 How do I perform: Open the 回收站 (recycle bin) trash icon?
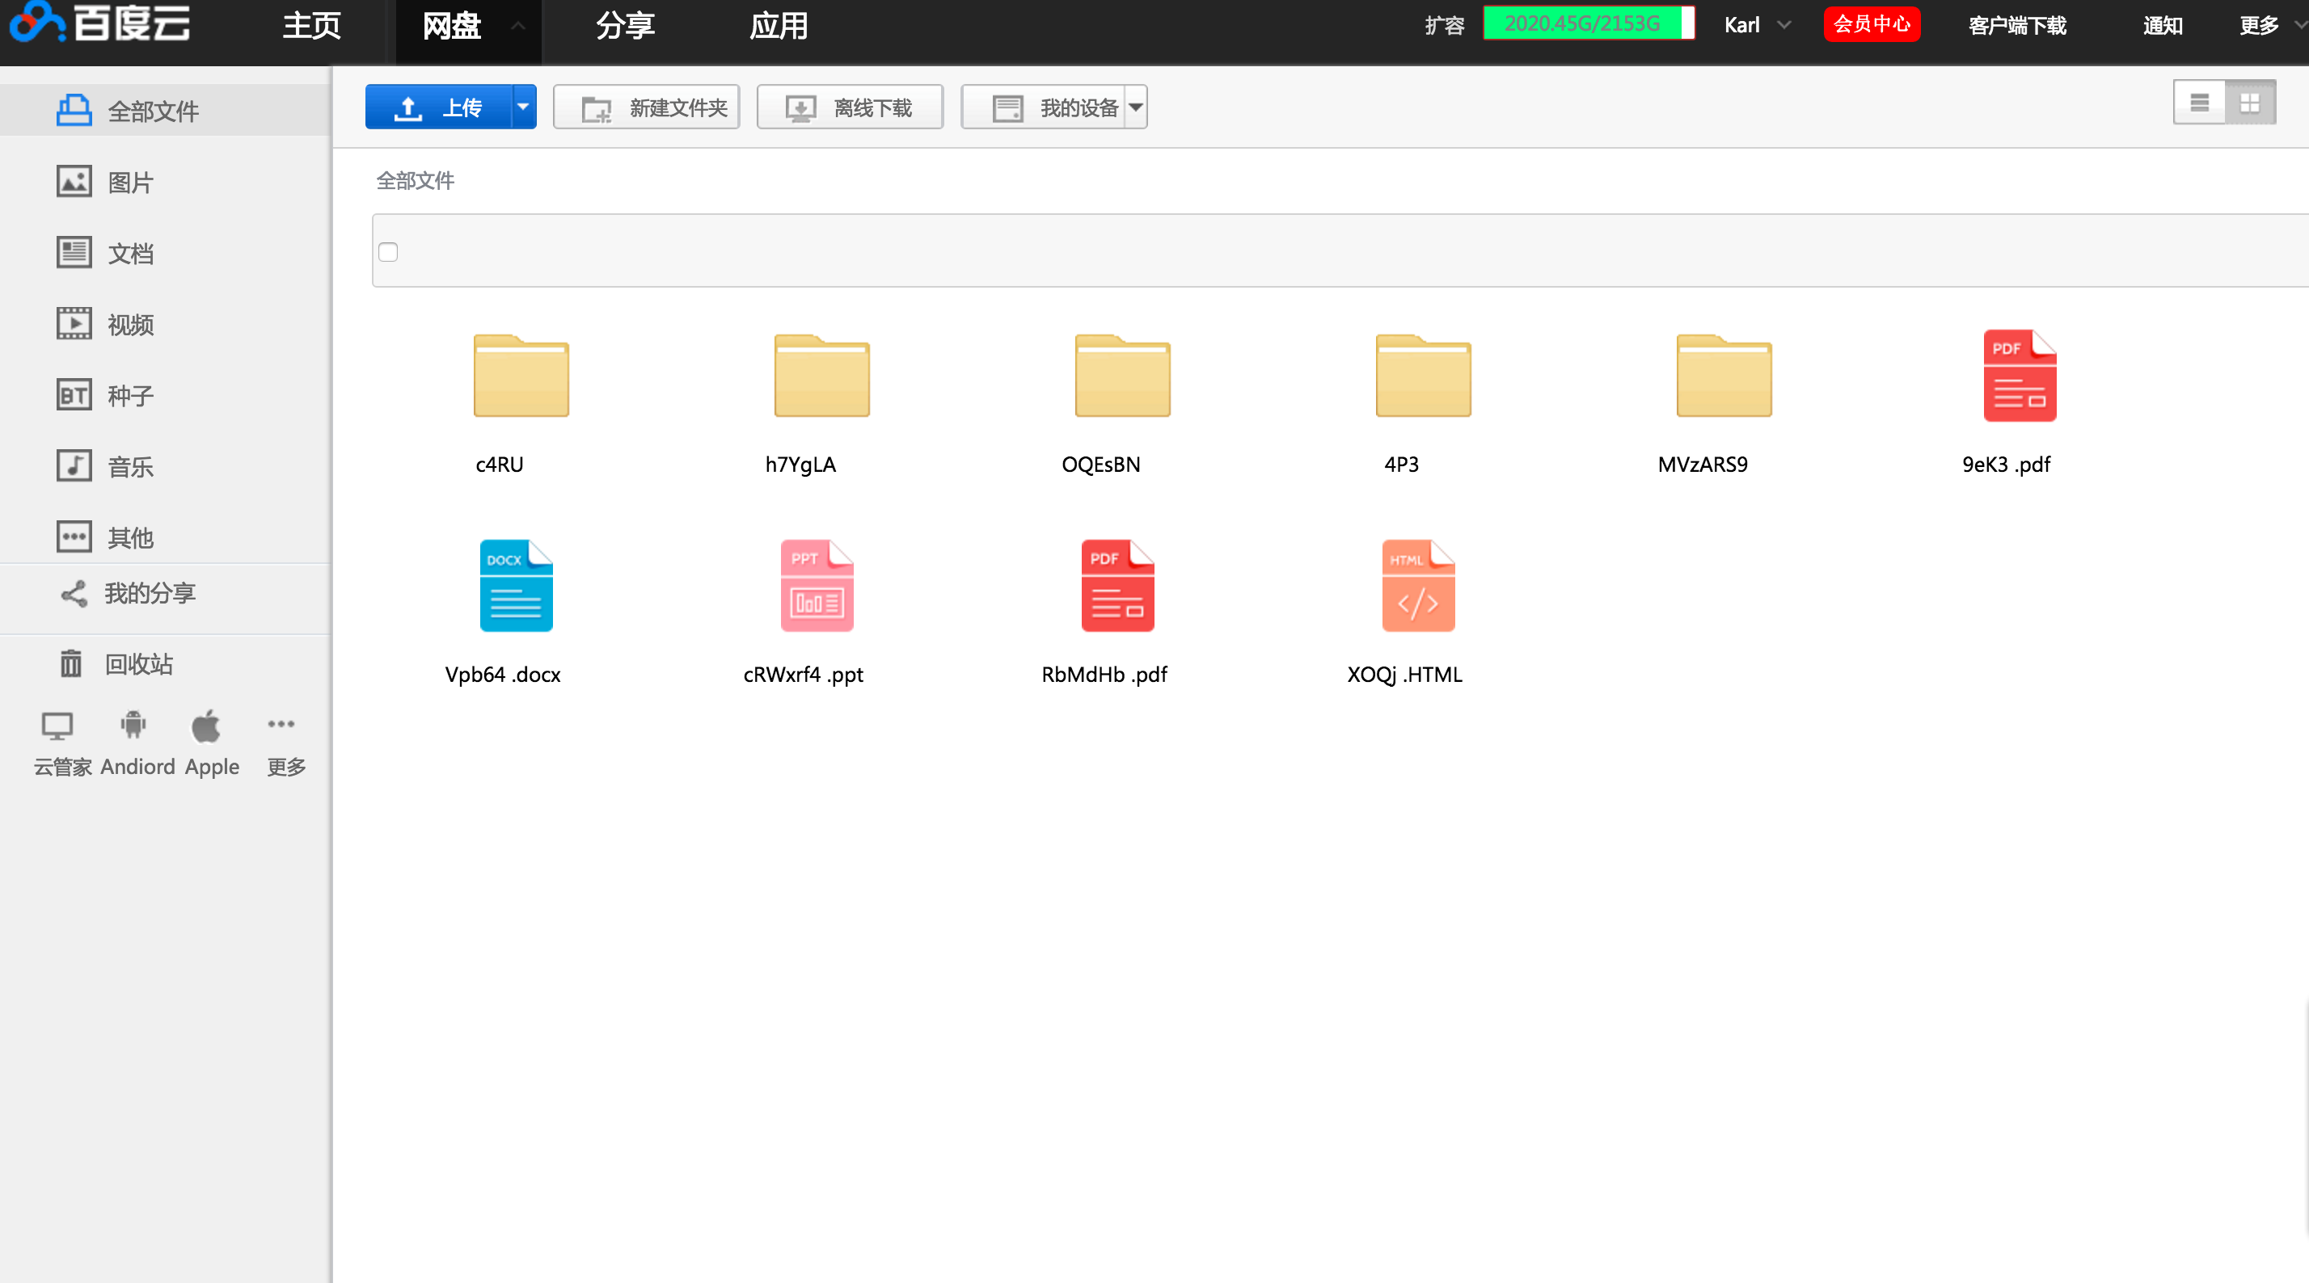tap(71, 664)
